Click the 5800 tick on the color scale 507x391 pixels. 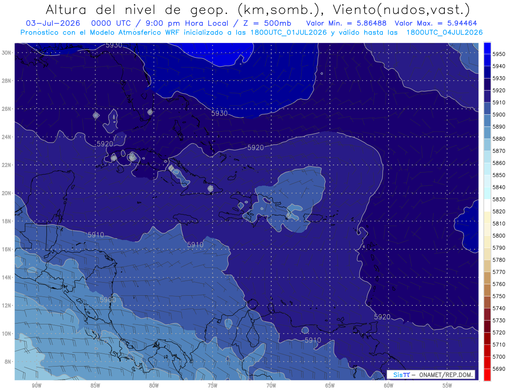499,235
